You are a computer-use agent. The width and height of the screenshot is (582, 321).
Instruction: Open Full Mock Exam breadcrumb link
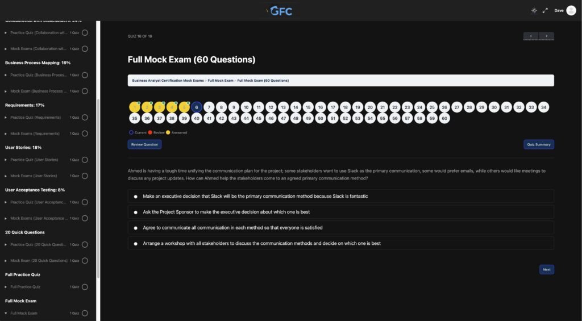[x=221, y=81]
